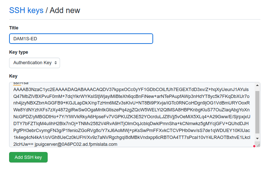Open the Authentication Key type dropdown
Viewport: 275px width, 173px height.
pyautogui.click(x=35, y=63)
